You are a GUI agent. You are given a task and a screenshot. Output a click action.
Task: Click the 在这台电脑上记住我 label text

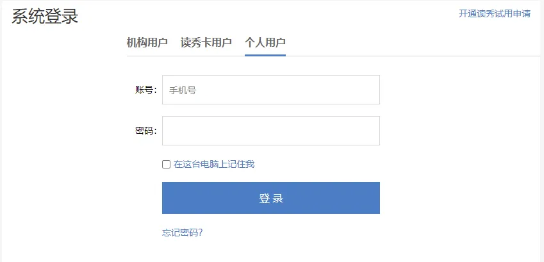(x=214, y=164)
